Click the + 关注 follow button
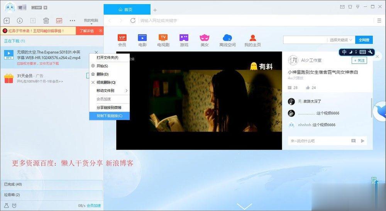386x211 pixels. point(359,61)
